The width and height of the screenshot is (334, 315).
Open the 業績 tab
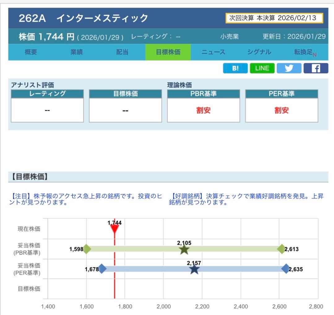pos(76,52)
